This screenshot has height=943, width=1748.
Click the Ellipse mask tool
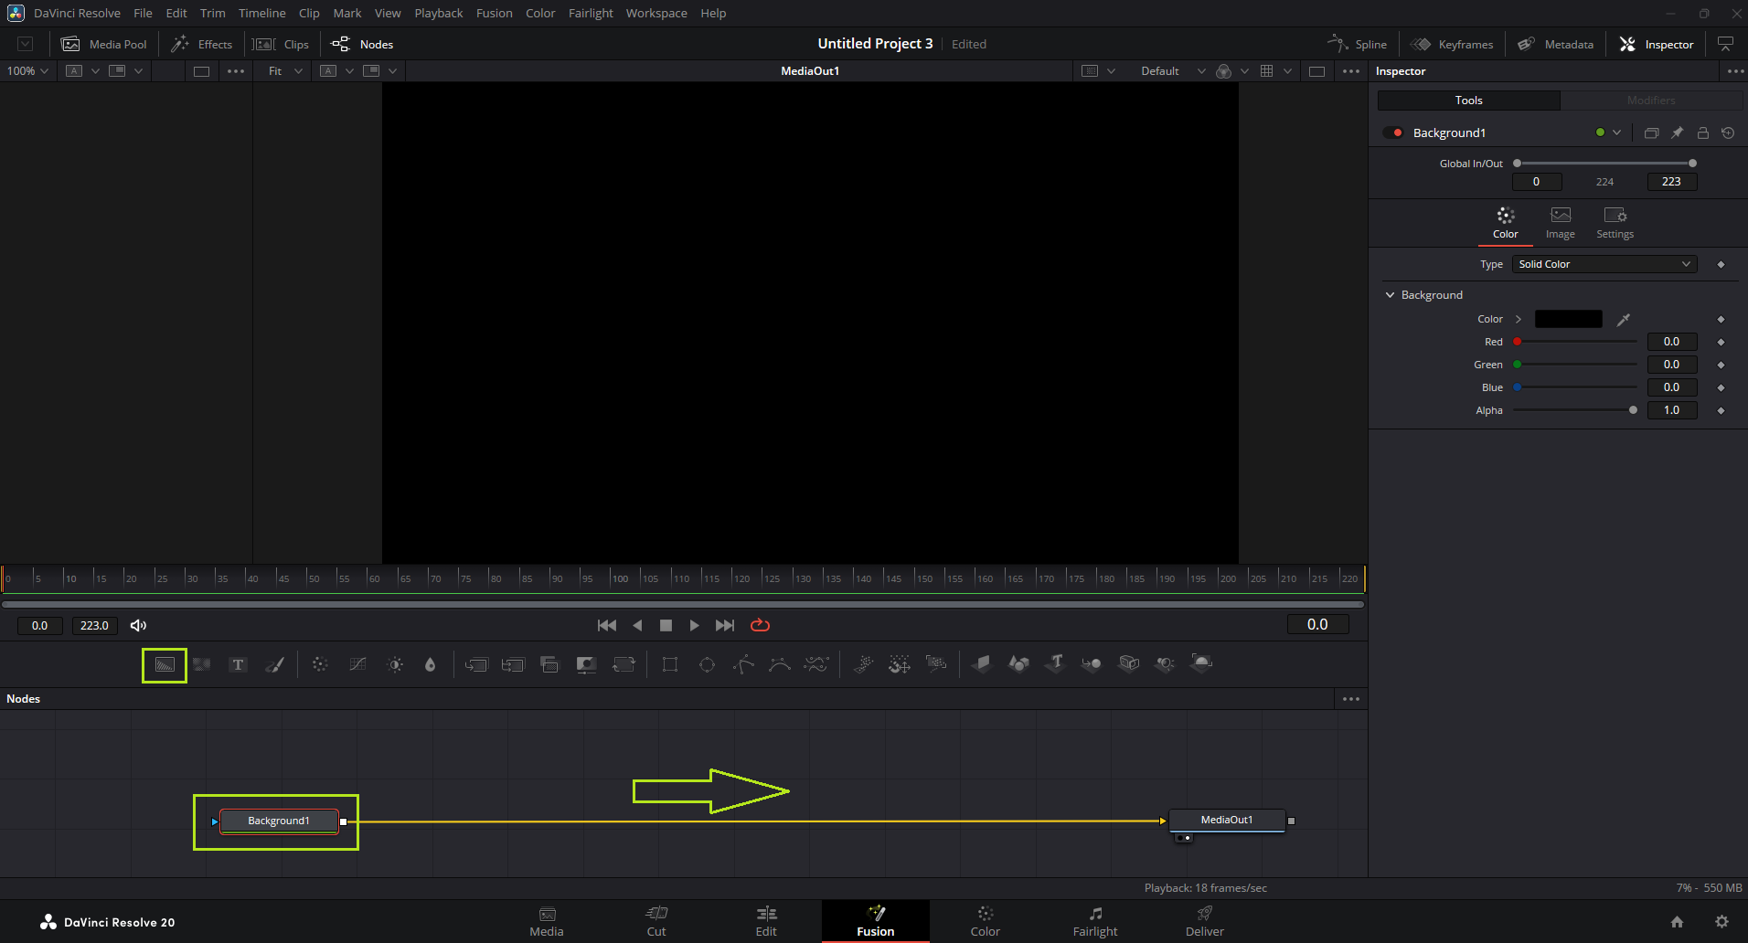point(707,664)
